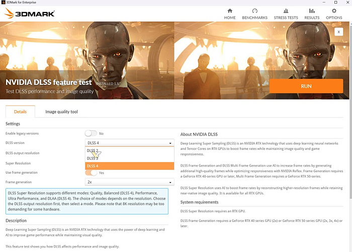Choose DLSS 2 from the list
Viewport: 352px width, 252px height.
pos(130,150)
